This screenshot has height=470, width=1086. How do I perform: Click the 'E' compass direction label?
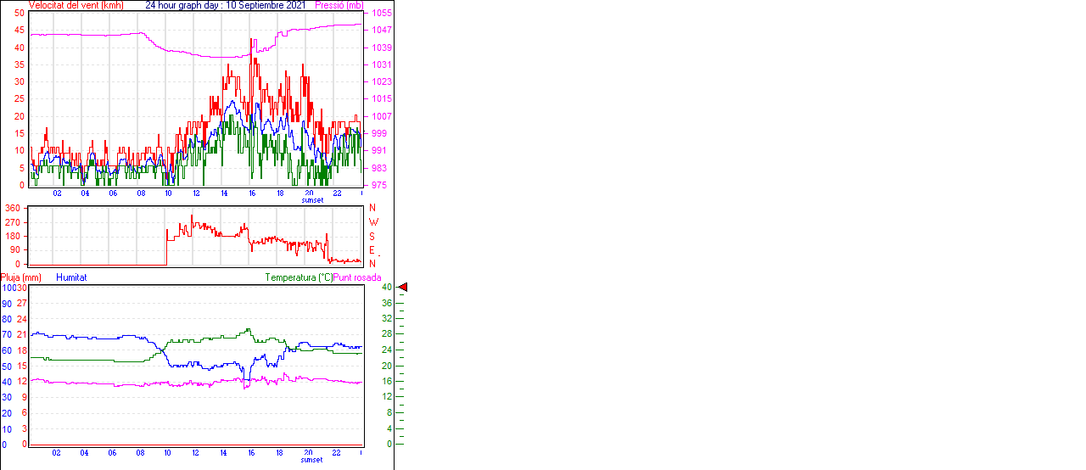[372, 250]
